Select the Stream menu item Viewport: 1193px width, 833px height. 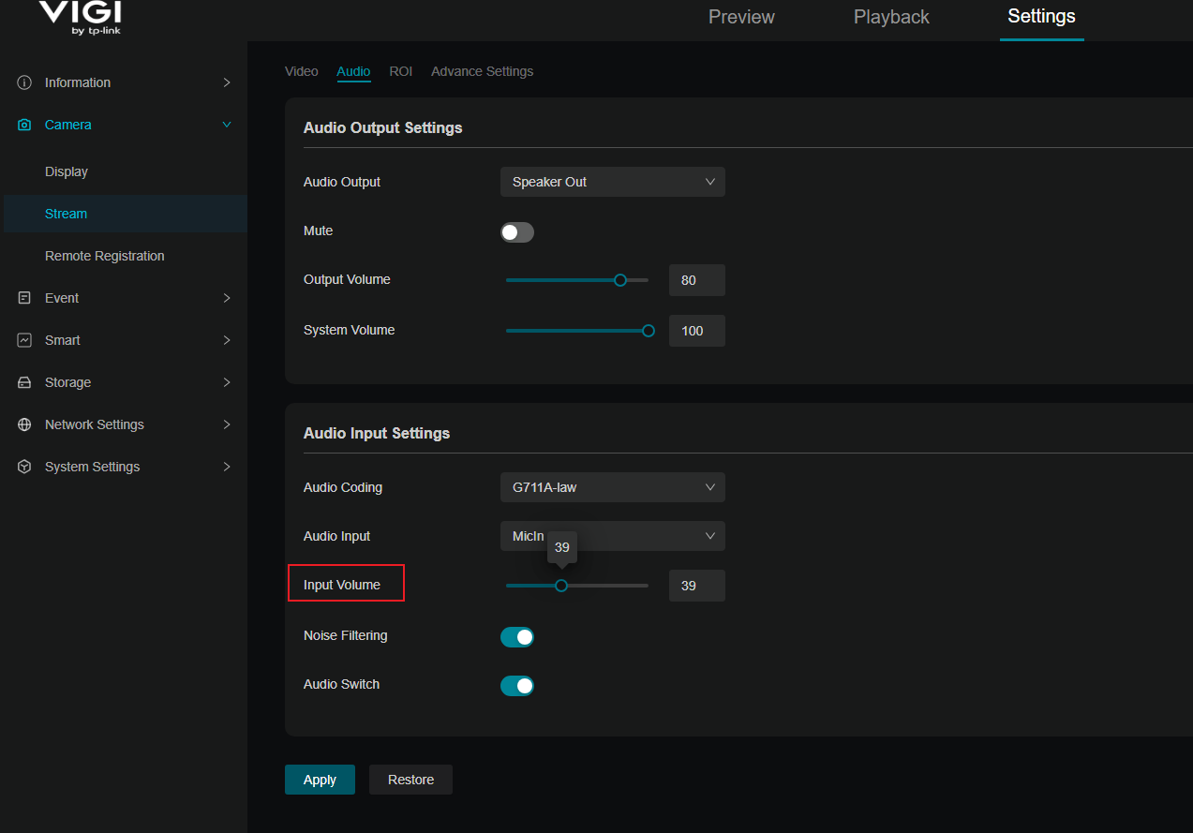coord(126,214)
